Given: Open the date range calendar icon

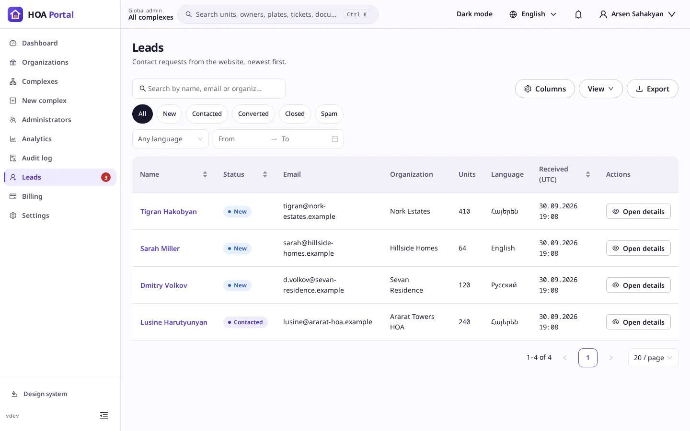Looking at the screenshot, I should pos(335,139).
